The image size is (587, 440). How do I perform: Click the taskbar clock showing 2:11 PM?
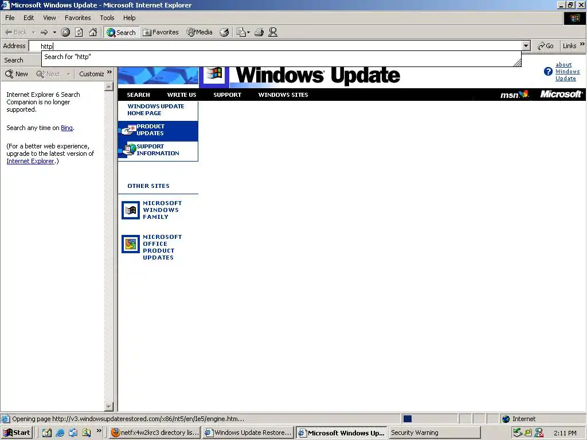[x=565, y=433]
